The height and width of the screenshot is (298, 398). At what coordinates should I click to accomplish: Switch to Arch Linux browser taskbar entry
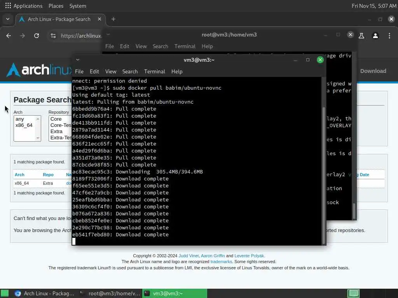coord(45,293)
